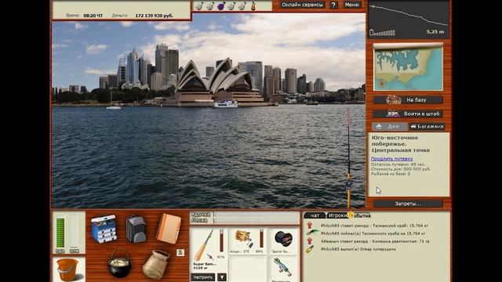Click the fourth white potion flask
502x282 pixels.
pyautogui.click(x=231, y=5)
